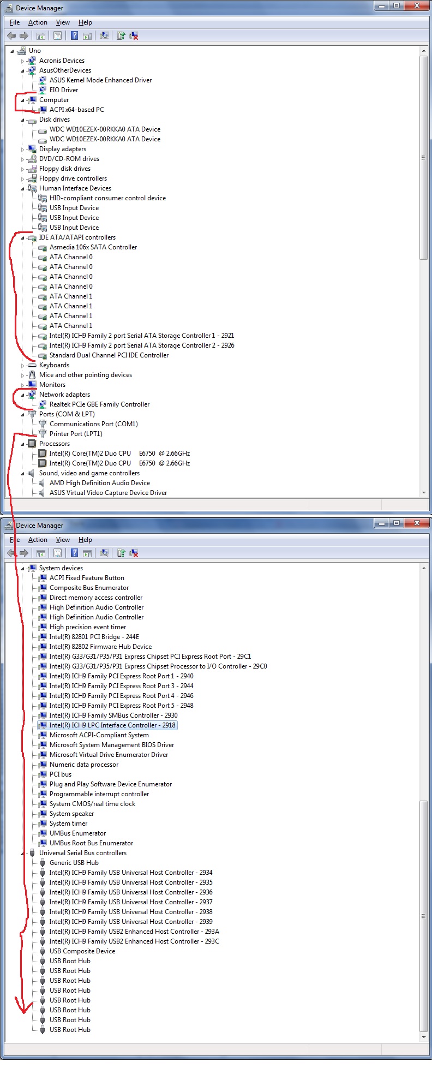Image resolution: width=432 pixels, height=1074 pixels.
Task: Select the Intel ICH9 Serial ATA Storage Controller 1 - 2921
Action: 142,336
